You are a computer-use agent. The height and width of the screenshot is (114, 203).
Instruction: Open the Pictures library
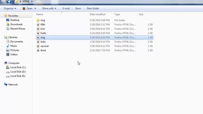[x=15, y=50]
